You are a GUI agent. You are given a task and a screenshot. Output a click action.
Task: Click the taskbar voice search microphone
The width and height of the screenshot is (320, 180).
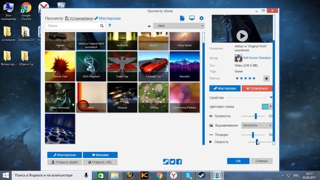pyautogui.click(x=86, y=175)
